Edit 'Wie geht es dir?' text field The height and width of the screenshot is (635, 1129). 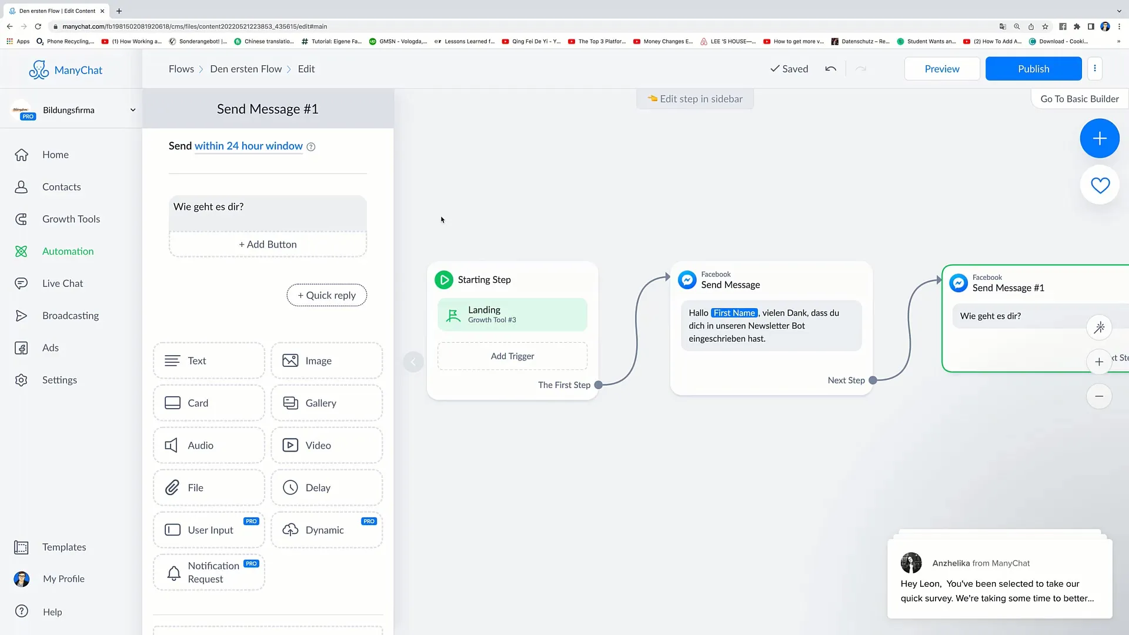tap(268, 213)
